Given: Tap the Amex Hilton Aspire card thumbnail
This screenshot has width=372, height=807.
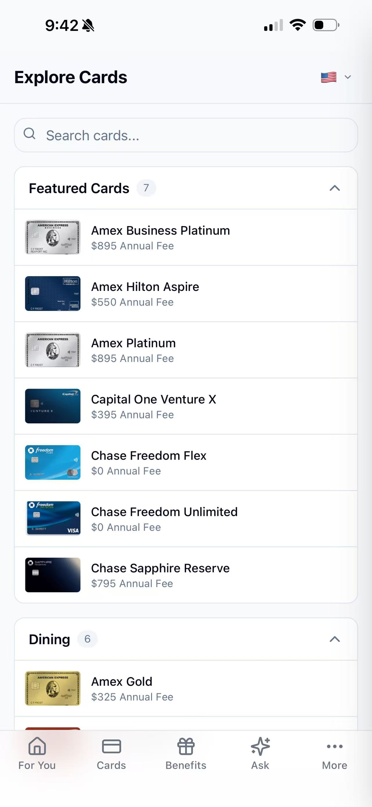Looking at the screenshot, I should click(53, 294).
